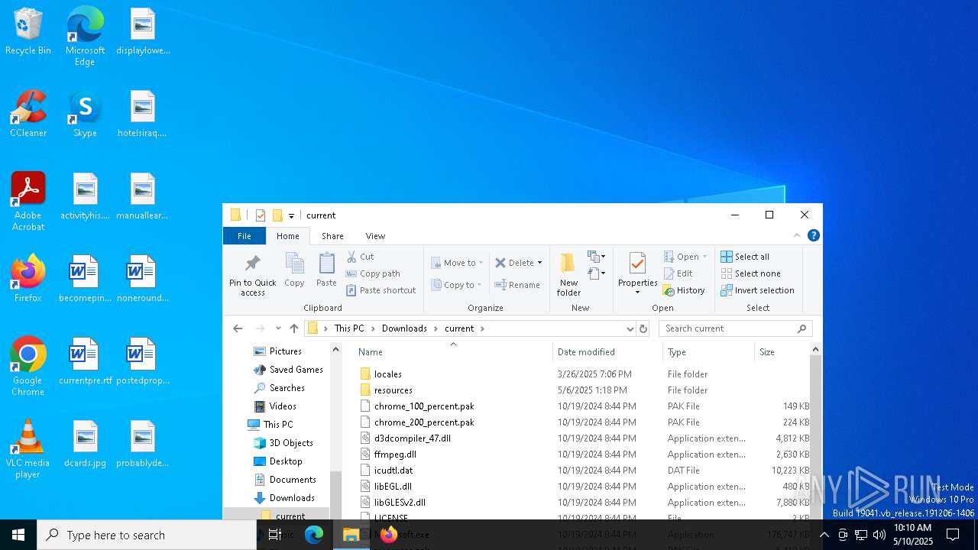The height and width of the screenshot is (550, 978).
Task: Sort by Date modified column header
Action: (607, 352)
